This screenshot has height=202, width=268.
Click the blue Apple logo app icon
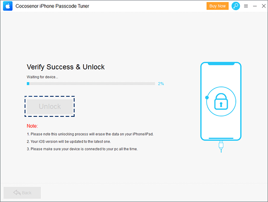click(8, 6)
